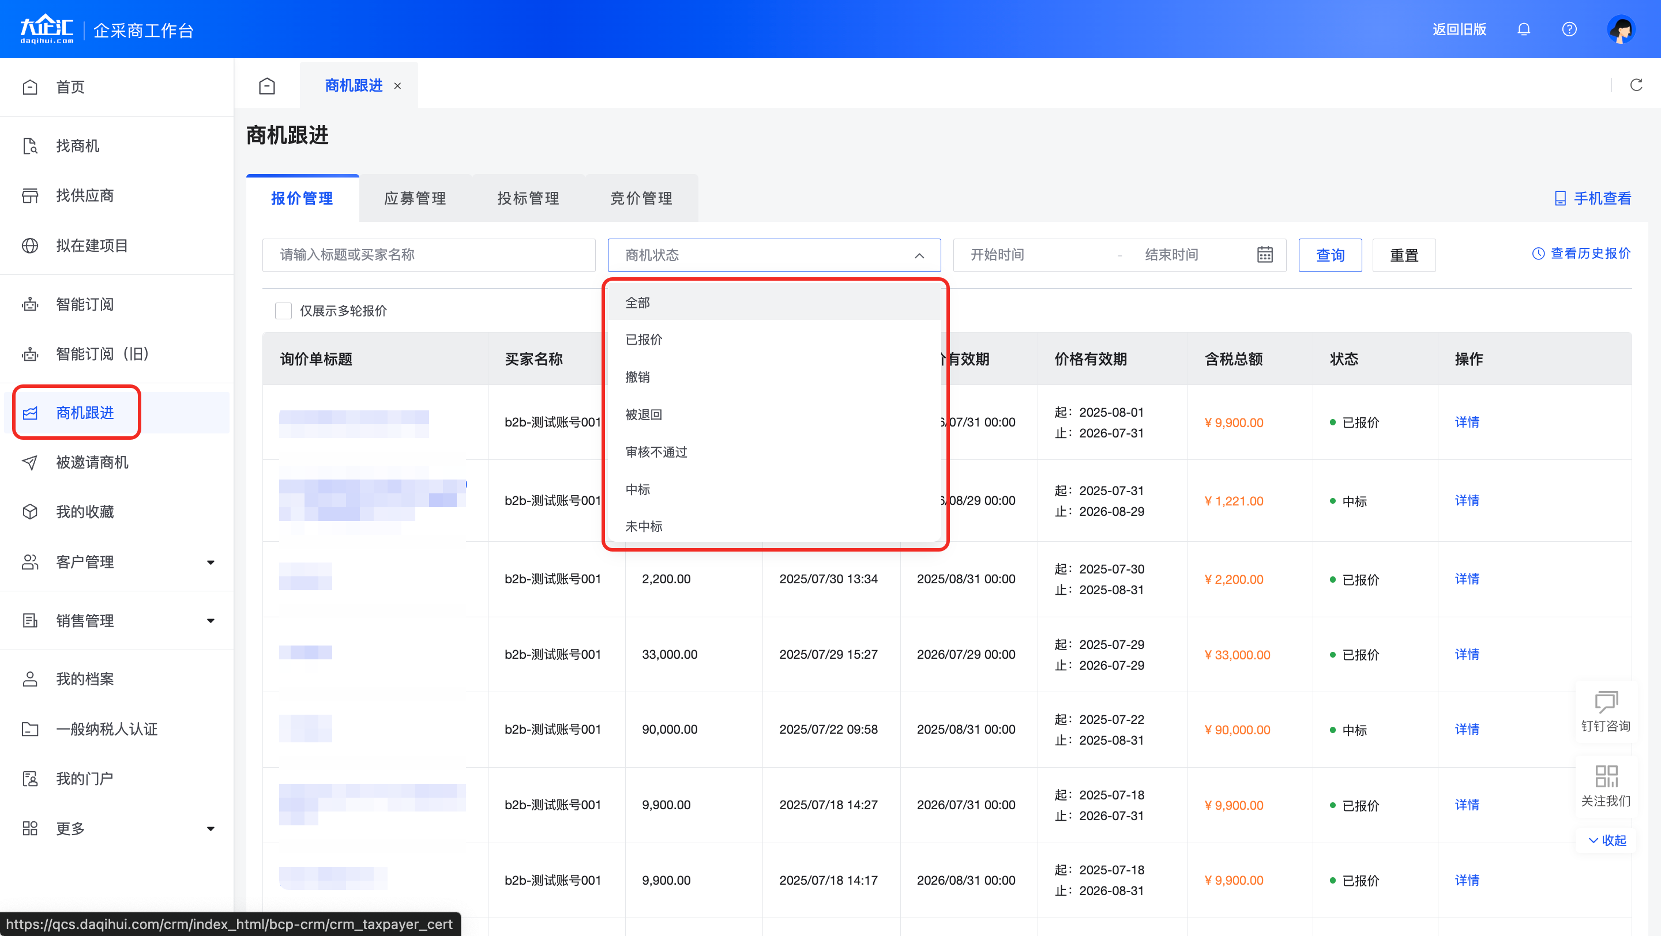Viewport: 1661px width, 936px height.
Task: Open the notification bell
Action: tap(1524, 29)
